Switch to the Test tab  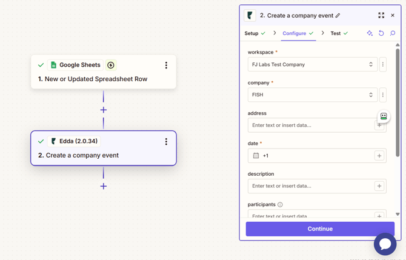pyautogui.click(x=335, y=33)
